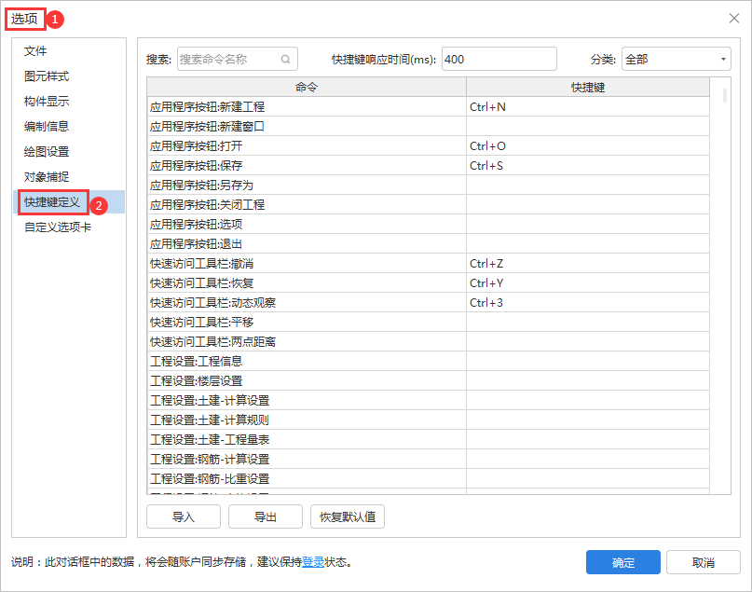Click empty shortcut cell for 另存为 row

click(x=588, y=186)
